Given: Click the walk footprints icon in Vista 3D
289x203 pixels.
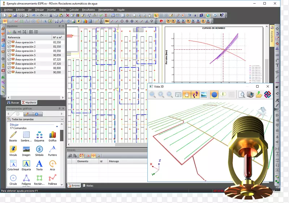Looking at the screenshot, I should pyautogui.click(x=195, y=94).
